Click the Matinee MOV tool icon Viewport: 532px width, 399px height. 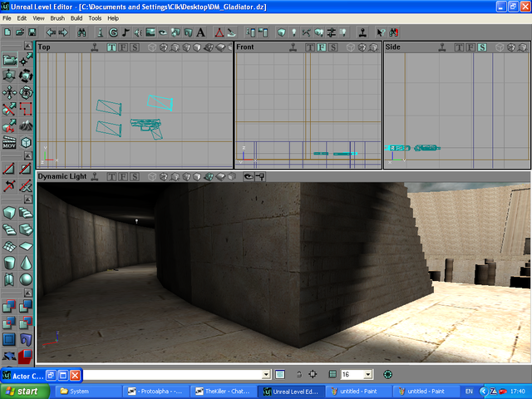(9, 143)
